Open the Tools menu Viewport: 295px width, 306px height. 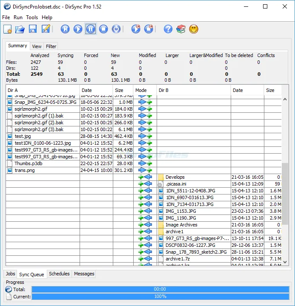click(32, 17)
